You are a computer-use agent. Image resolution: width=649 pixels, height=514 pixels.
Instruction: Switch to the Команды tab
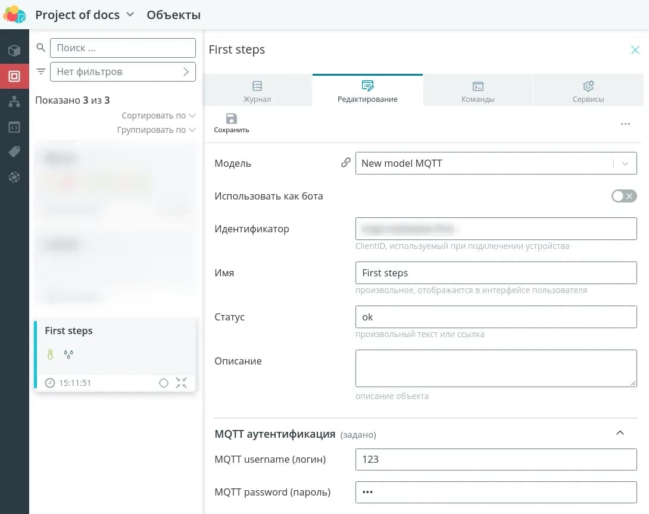478,91
